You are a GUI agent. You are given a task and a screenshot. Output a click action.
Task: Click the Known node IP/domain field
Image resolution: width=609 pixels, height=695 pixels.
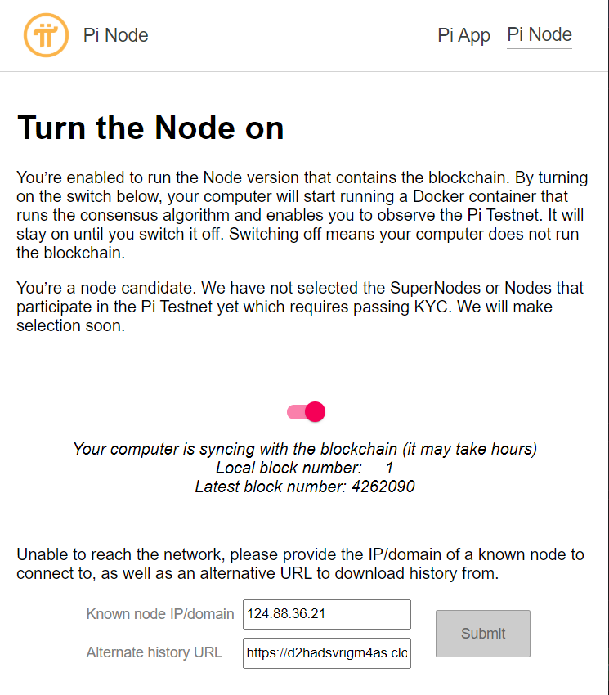point(326,614)
